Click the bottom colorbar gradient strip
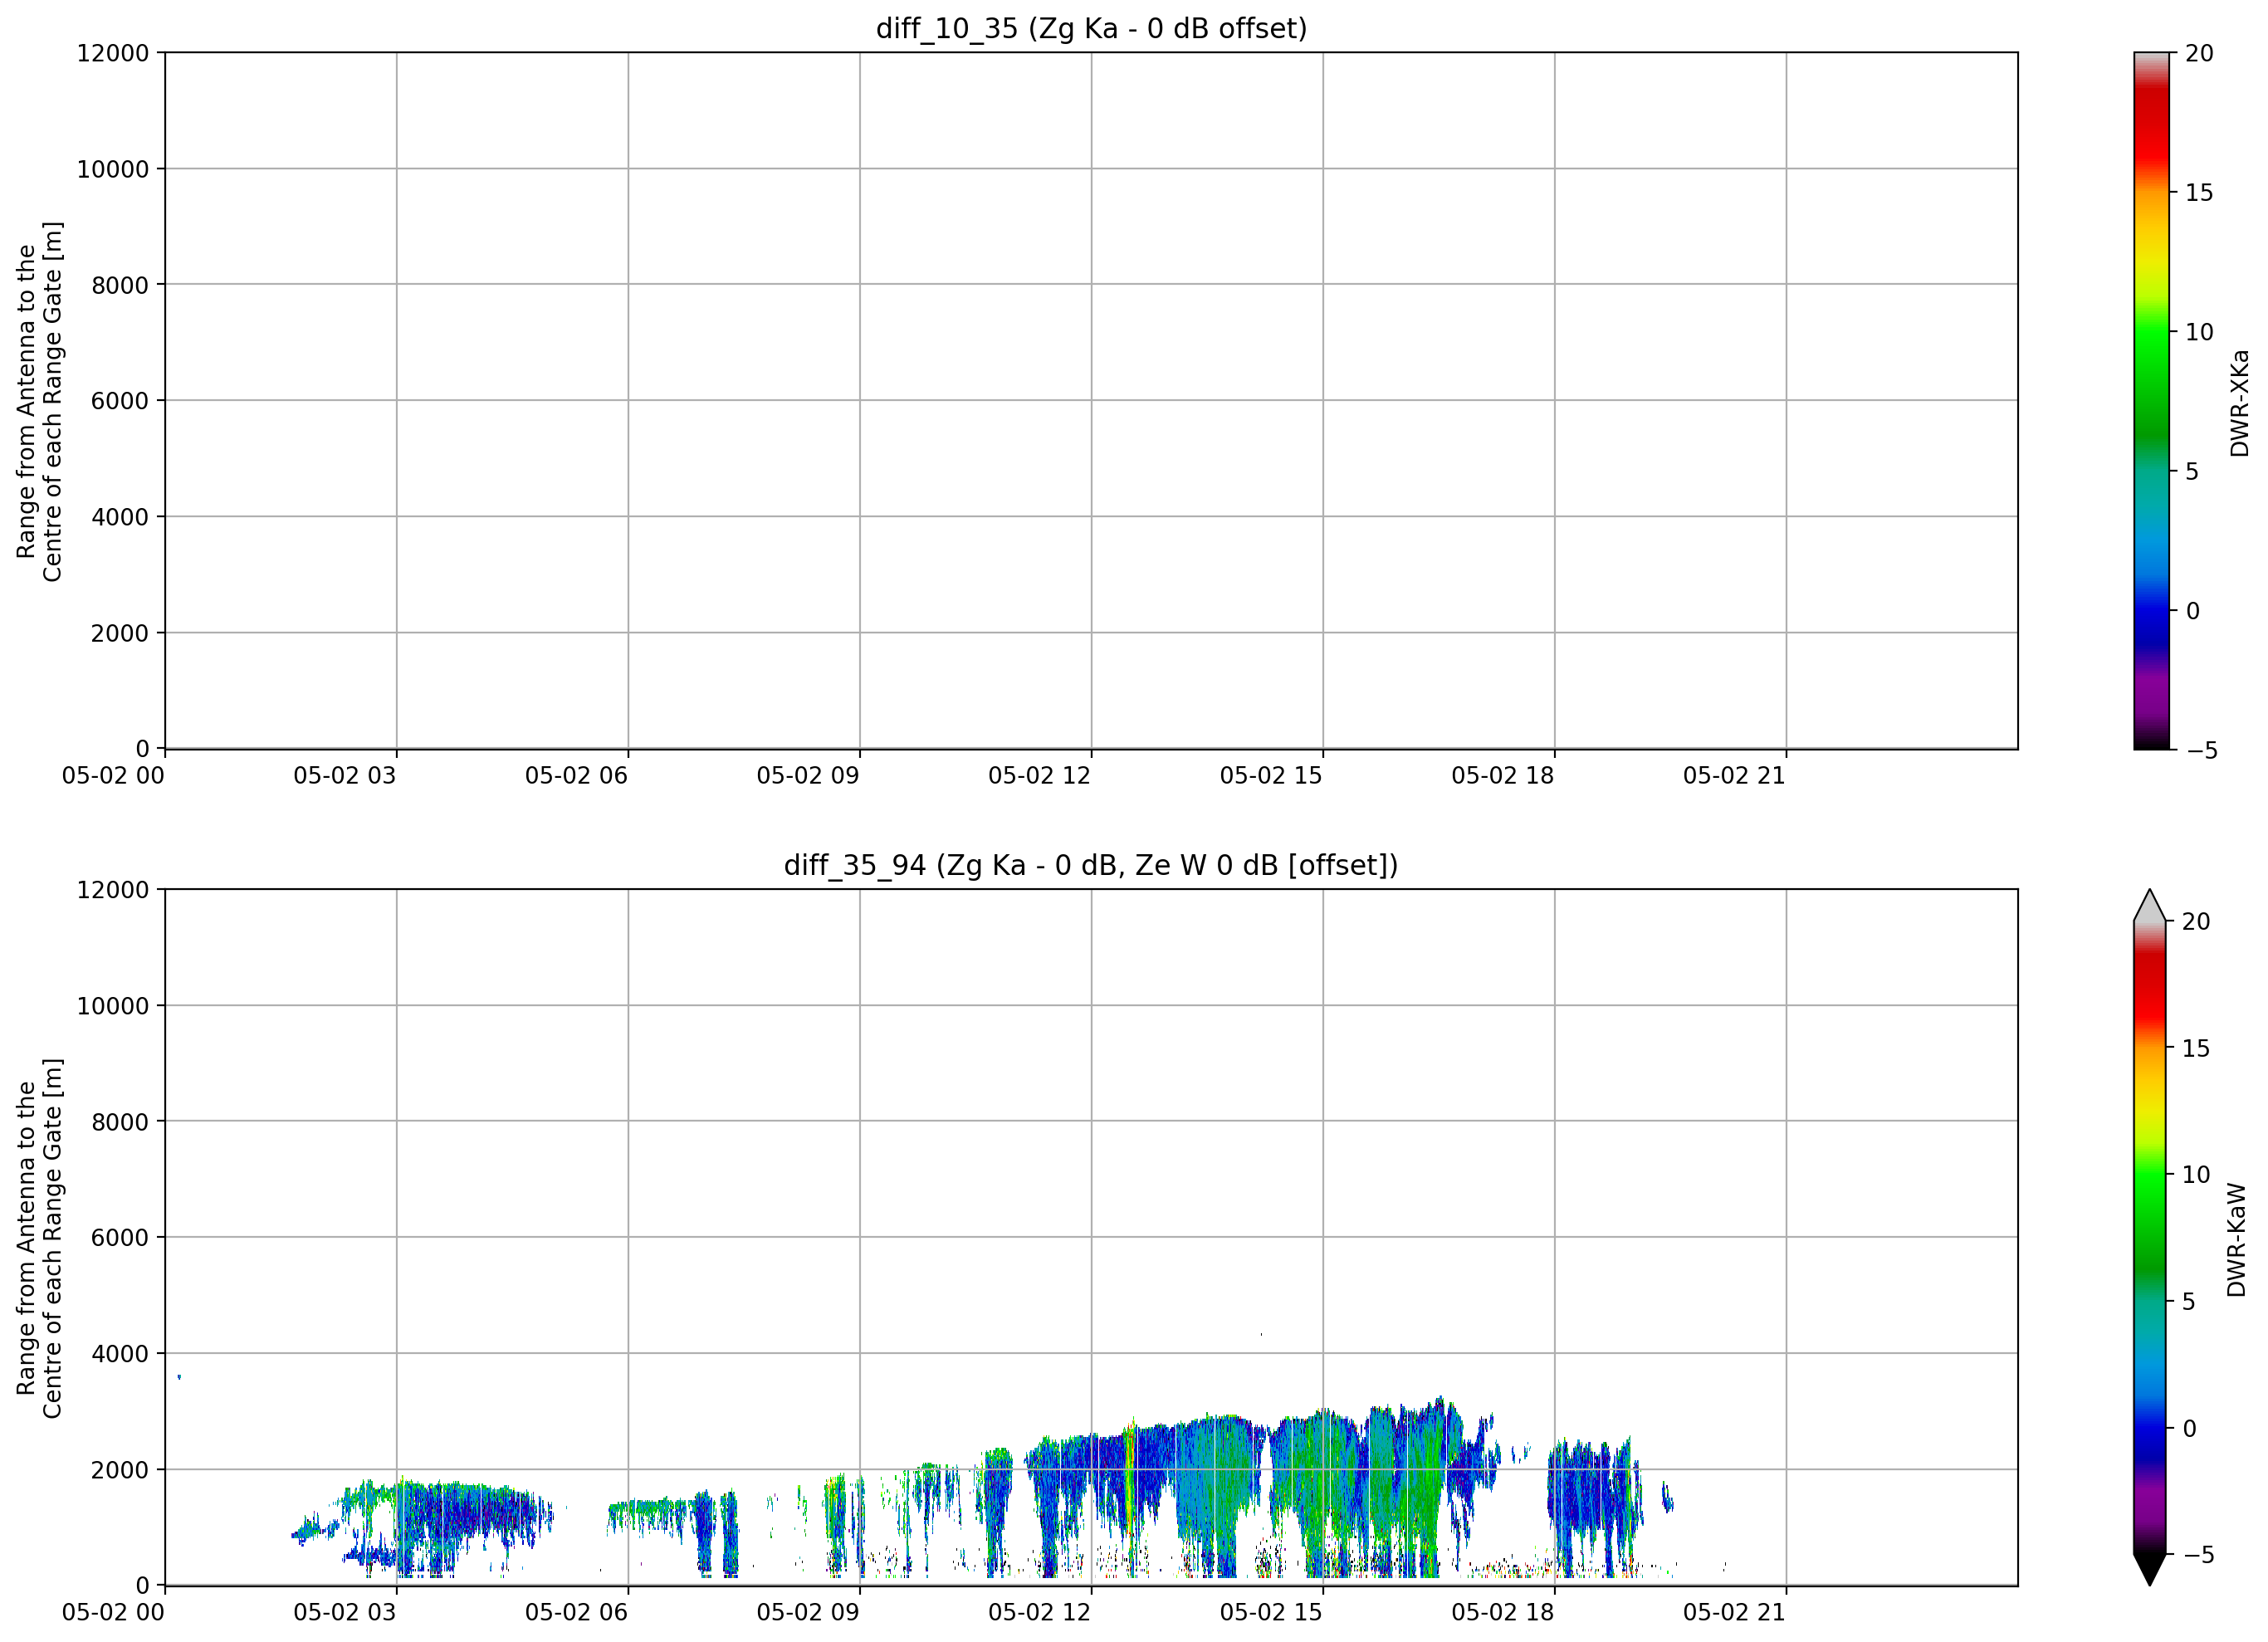 click(2149, 1238)
